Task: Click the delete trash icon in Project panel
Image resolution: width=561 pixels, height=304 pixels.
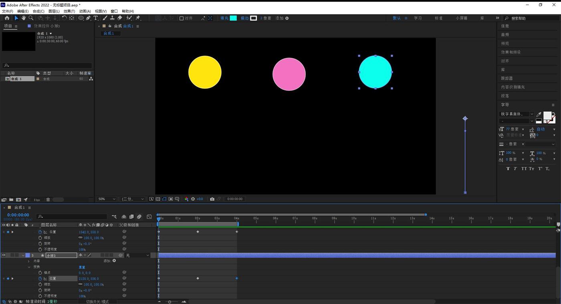Action: [x=48, y=200]
